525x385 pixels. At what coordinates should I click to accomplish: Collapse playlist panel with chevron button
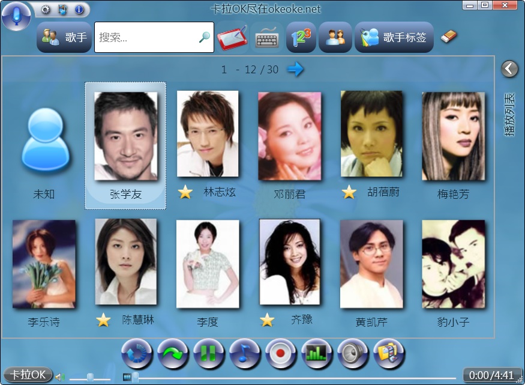click(509, 69)
